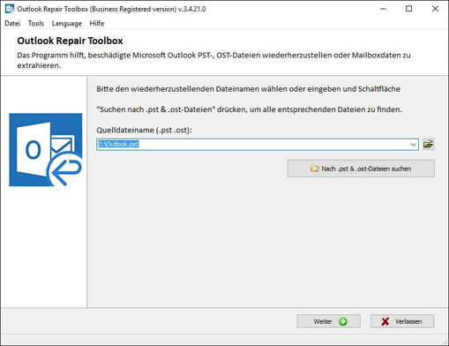449x346 pixels.
Task: Click the browse folder icon next to filename field
Action: (x=428, y=144)
